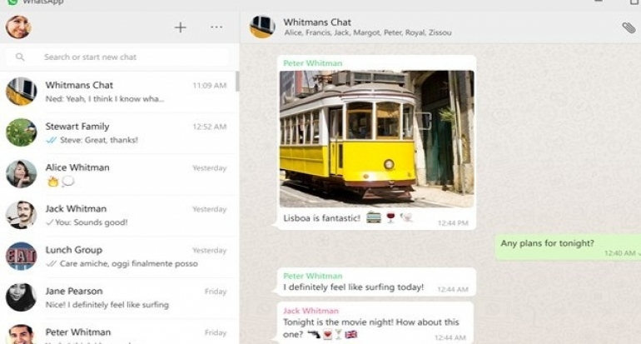Click the double-check read receipt in Stewart Family row
The height and width of the screenshot is (344, 641).
pos(51,140)
